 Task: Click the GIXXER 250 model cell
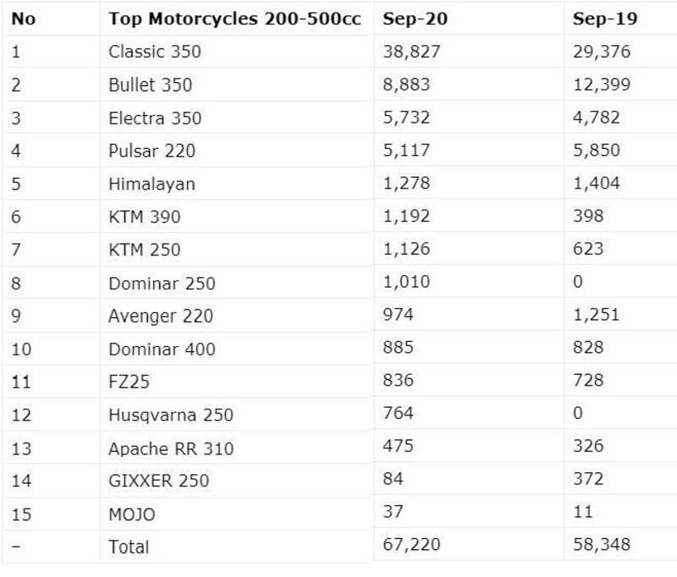pyautogui.click(x=158, y=481)
